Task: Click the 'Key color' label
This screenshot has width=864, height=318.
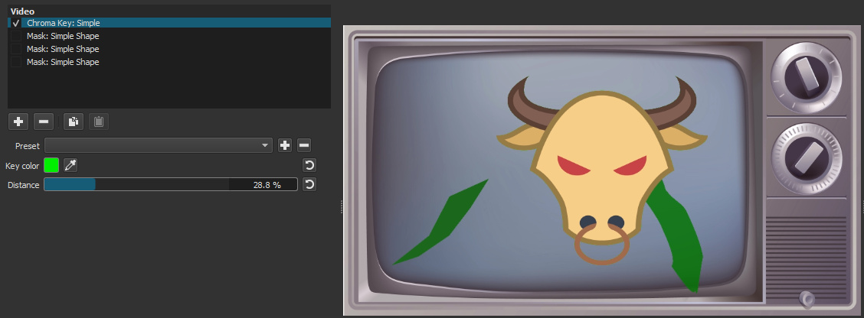Action: click(x=22, y=166)
